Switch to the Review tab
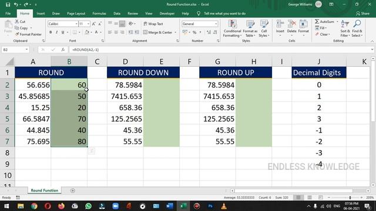Image resolution: width=376 pixels, height=211 pixels. (133, 13)
